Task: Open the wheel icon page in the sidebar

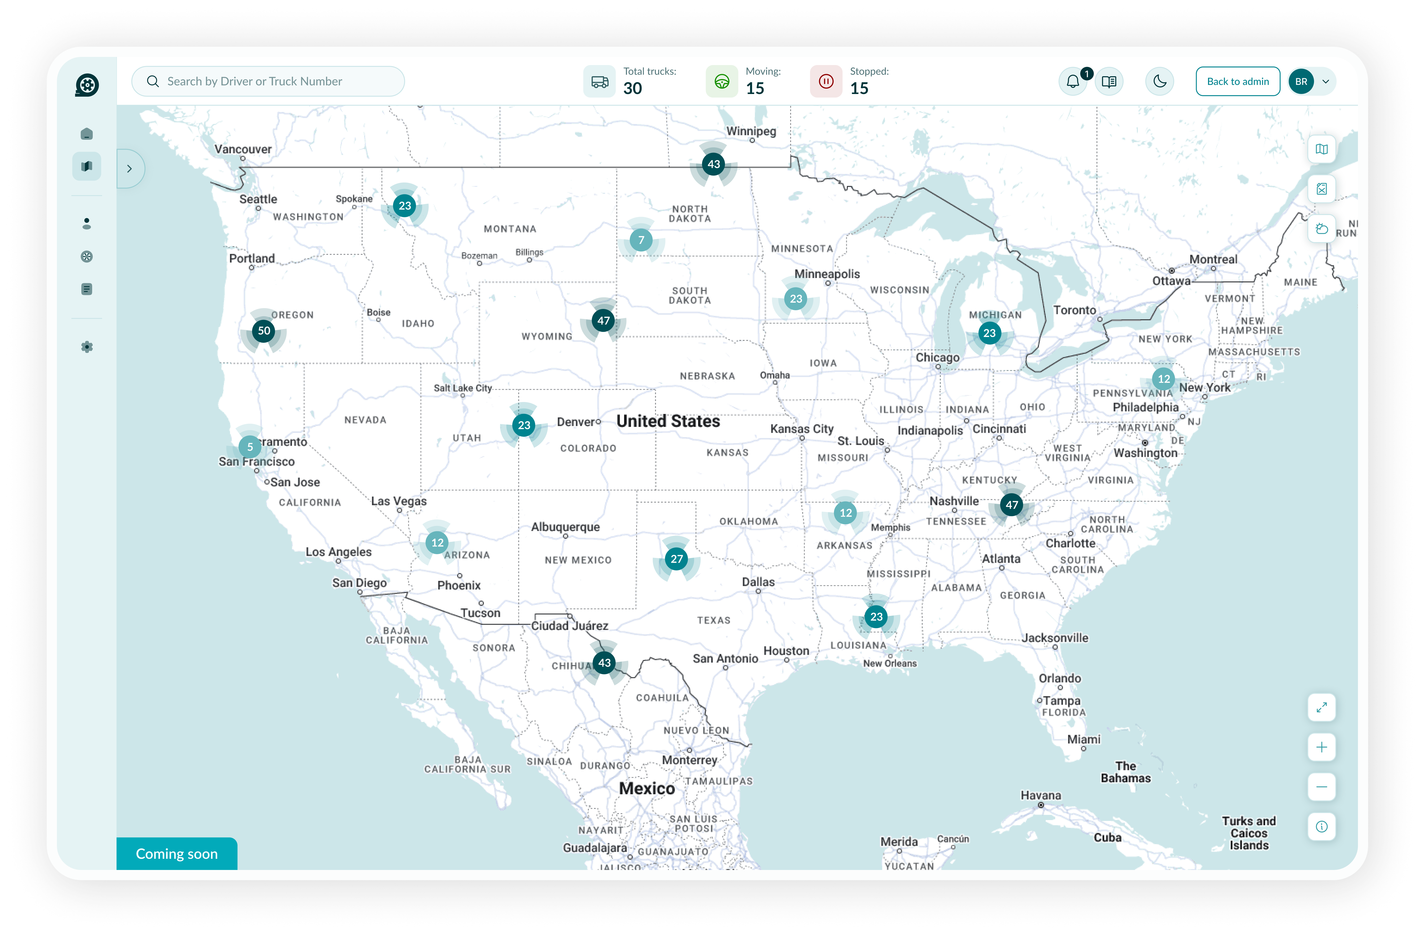Action: pyautogui.click(x=87, y=256)
